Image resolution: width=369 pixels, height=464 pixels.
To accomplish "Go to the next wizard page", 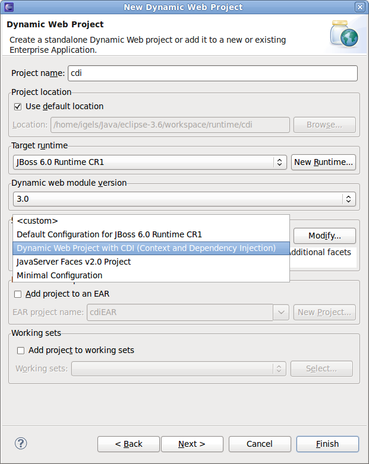I will pos(192,444).
